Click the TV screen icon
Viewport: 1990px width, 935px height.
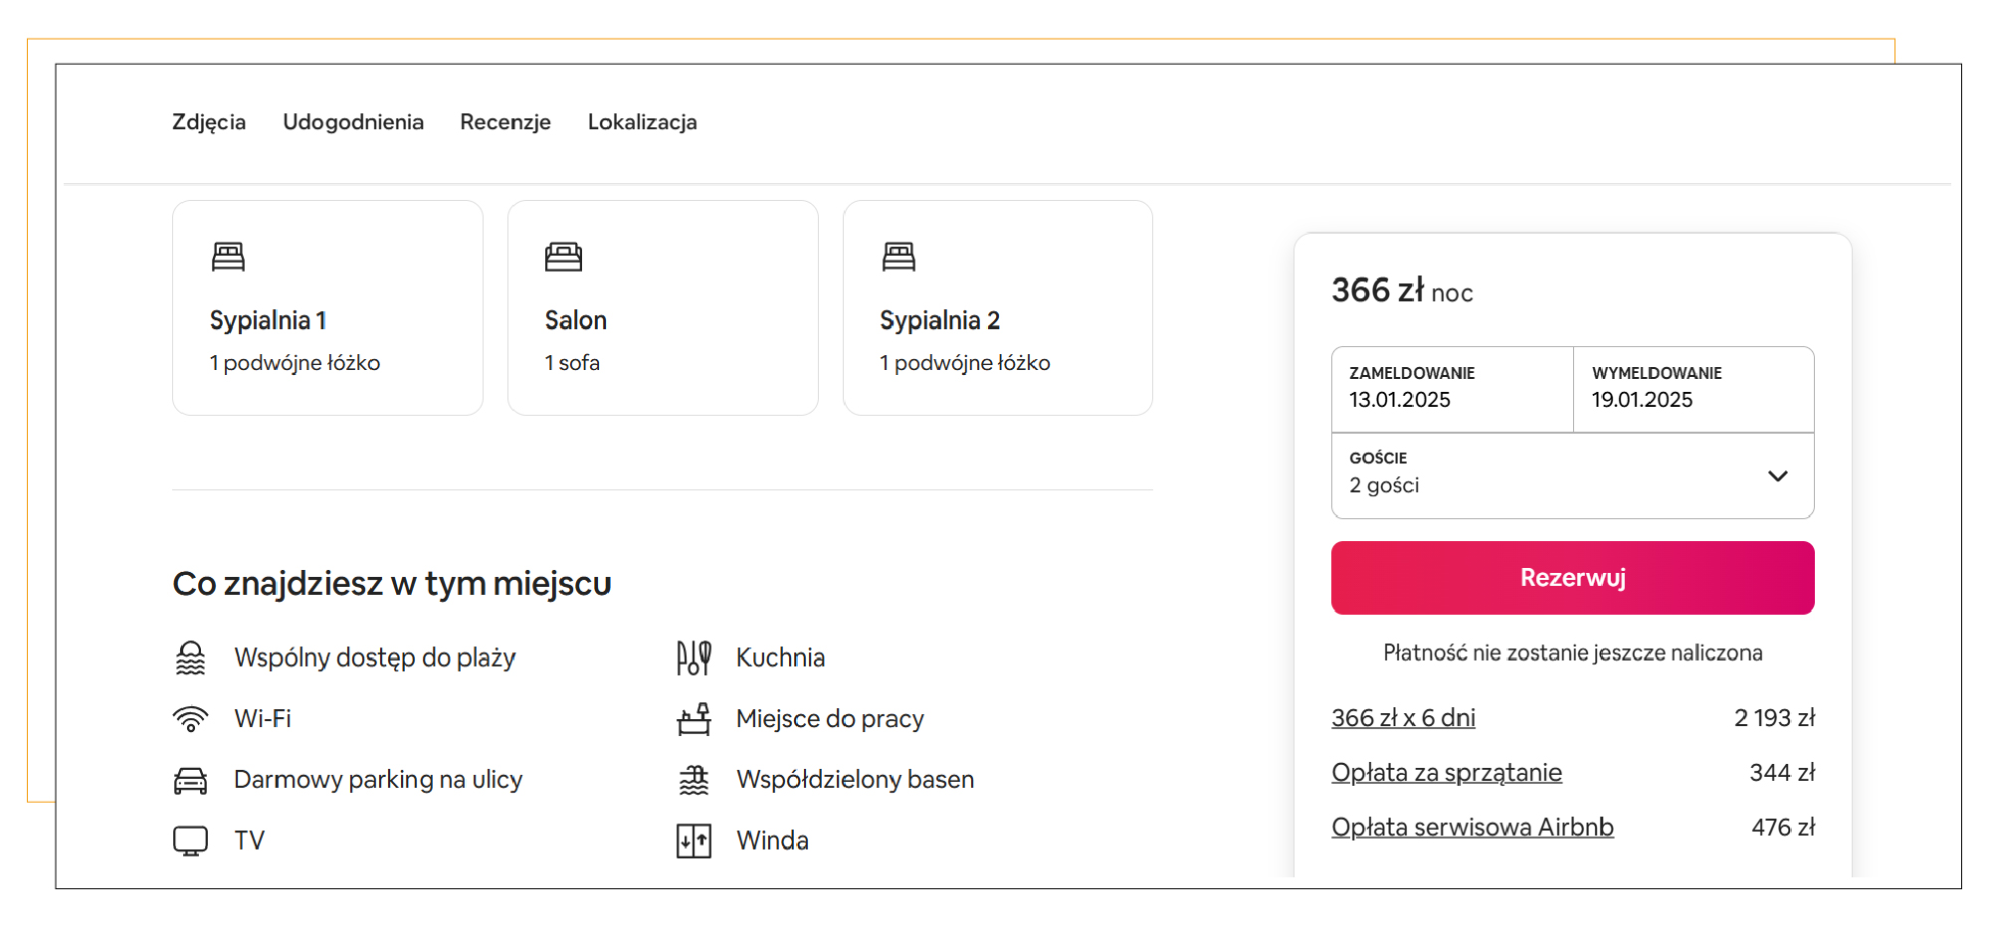point(190,841)
